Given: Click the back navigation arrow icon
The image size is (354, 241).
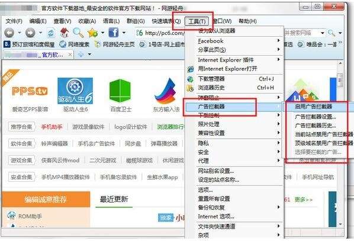Looking at the screenshot, I should (x=9, y=33).
